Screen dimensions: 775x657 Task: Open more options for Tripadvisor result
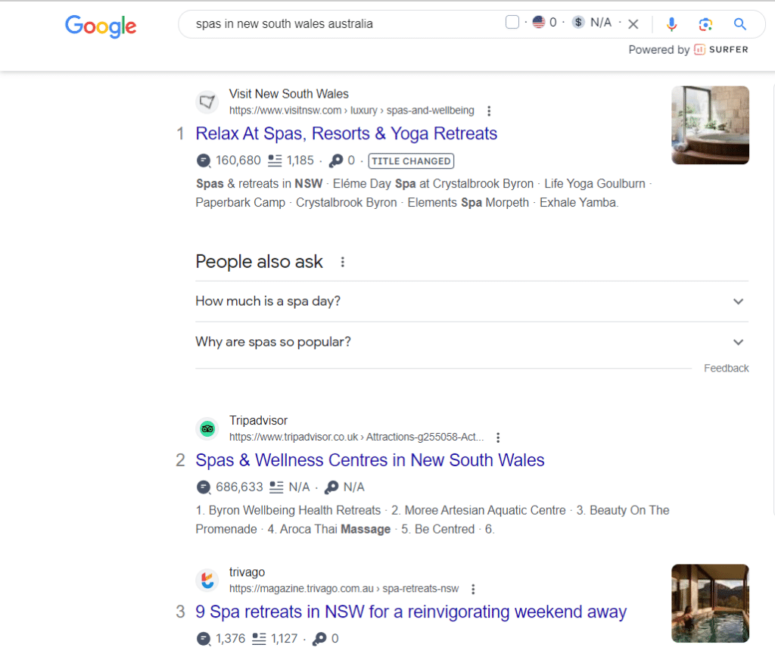[x=498, y=437]
